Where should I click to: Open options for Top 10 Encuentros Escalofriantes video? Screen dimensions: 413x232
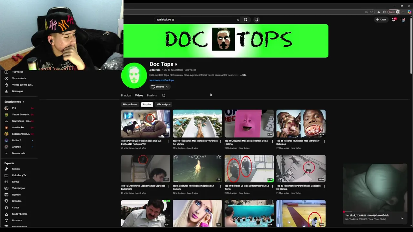pos(169,186)
